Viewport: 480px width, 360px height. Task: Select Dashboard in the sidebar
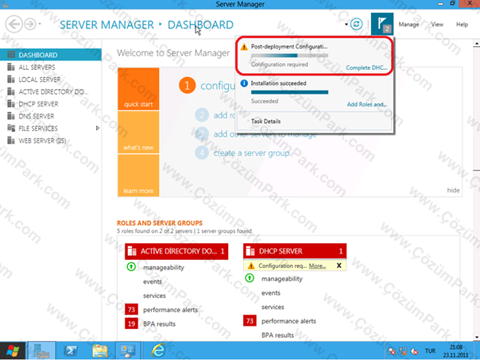tap(51, 55)
